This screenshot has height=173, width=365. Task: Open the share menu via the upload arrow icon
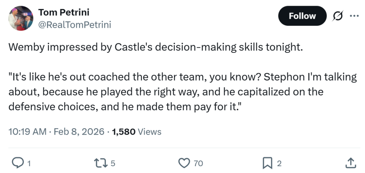349,163
